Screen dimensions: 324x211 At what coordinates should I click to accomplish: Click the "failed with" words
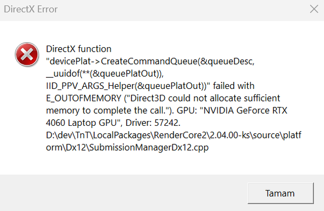pos(234,86)
